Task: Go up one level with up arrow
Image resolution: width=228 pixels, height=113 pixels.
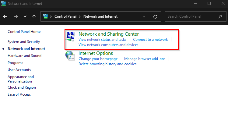Action: click(34, 16)
